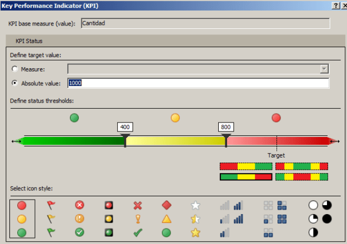This screenshot has height=244, width=347.
Task: Select the orange exclamation circle icon
Action: [80, 219]
